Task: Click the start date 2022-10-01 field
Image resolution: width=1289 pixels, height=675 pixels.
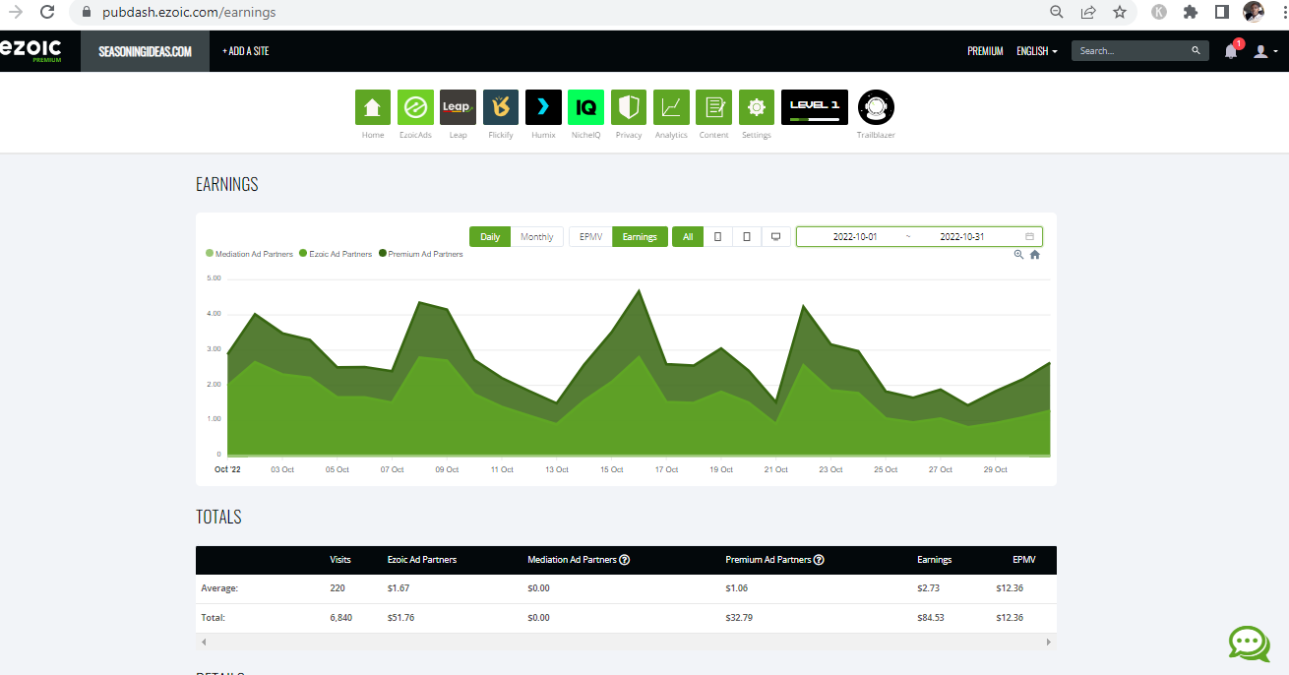Action: tap(855, 237)
